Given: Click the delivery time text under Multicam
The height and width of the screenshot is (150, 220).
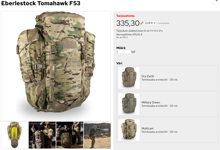Looking at the screenshot, I should [160, 132].
